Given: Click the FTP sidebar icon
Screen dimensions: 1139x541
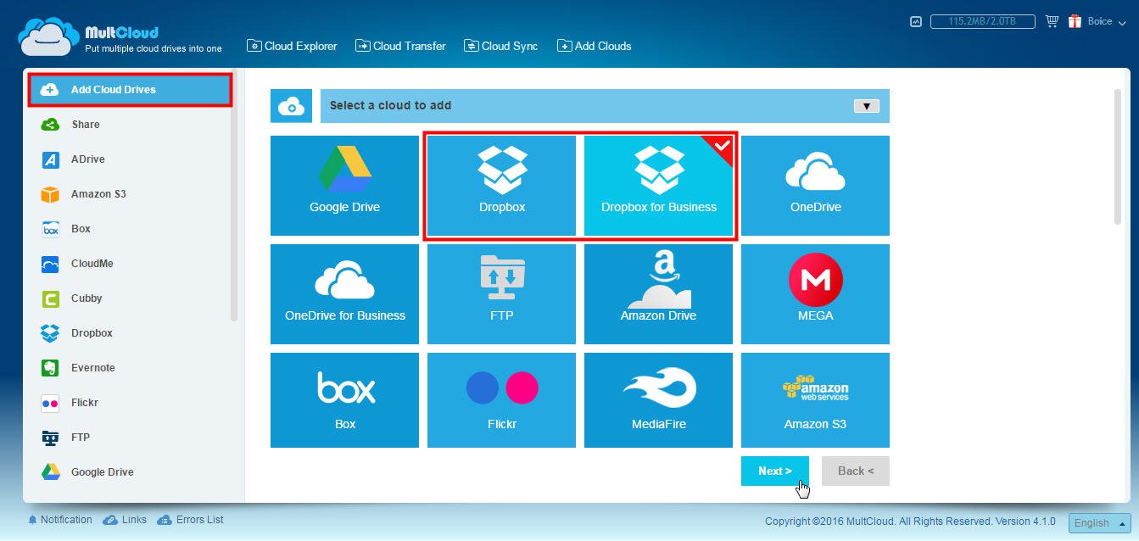Looking at the screenshot, I should pos(50,438).
